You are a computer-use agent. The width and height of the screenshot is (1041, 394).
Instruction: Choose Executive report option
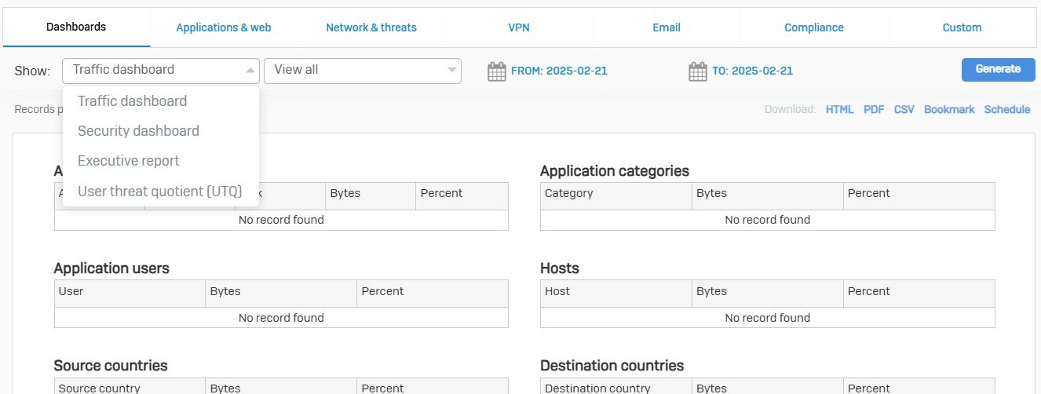[129, 161]
